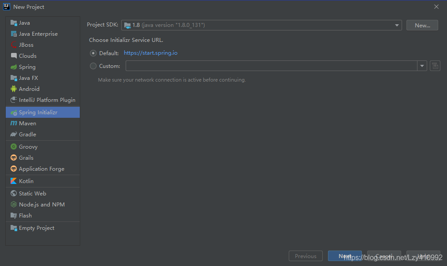Click the Gradle elephant icon

coord(13,135)
